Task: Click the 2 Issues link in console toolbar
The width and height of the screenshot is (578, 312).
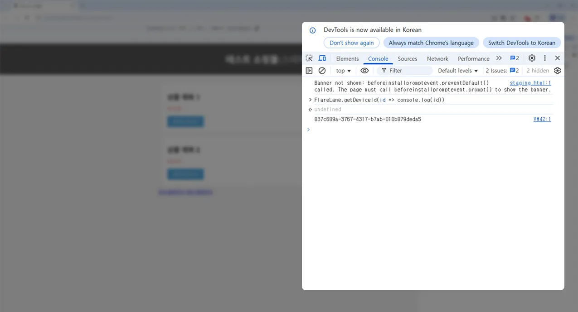Action: [502, 71]
